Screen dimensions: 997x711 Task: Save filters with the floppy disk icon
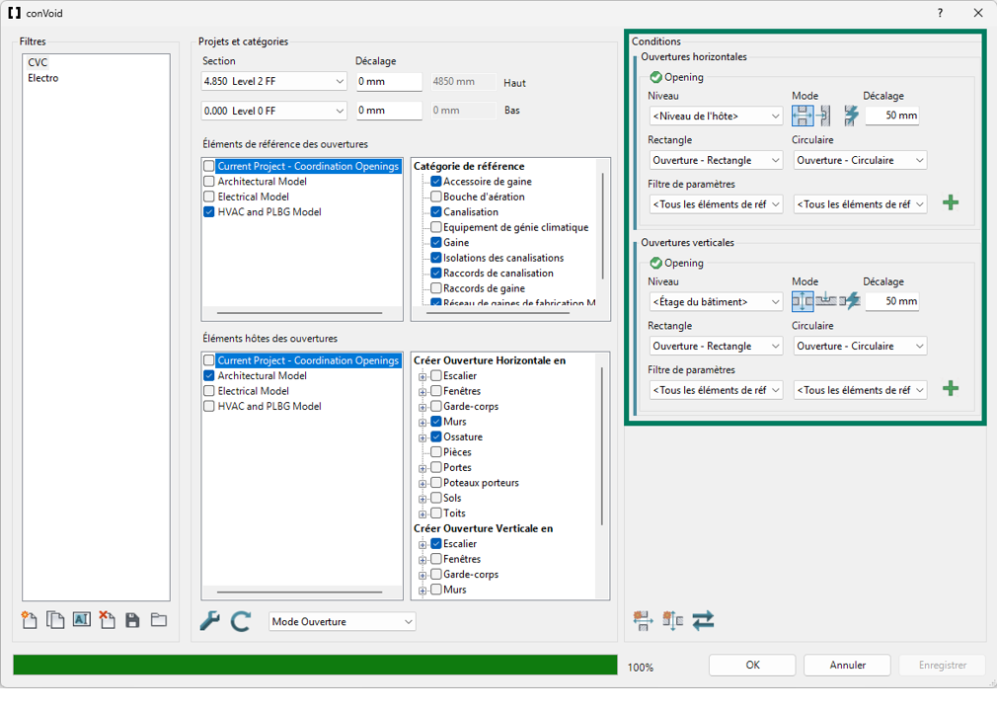pyautogui.click(x=132, y=621)
